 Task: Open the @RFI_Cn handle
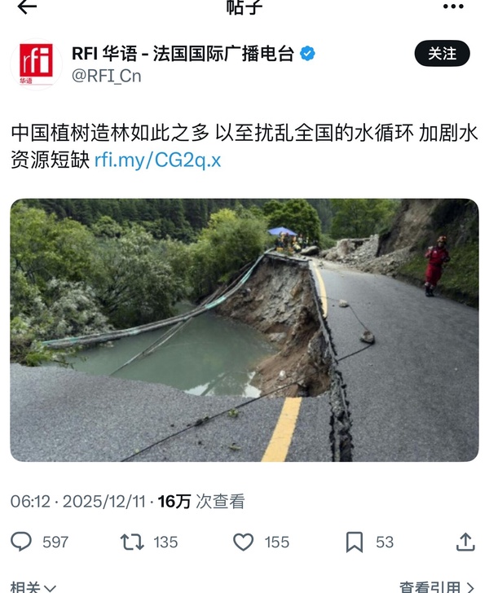(x=106, y=76)
